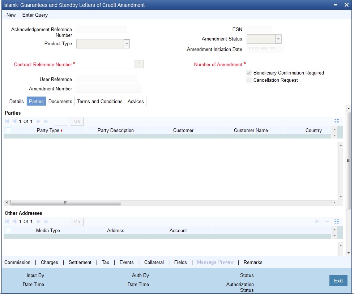Click the Parties horizontal scrollbar thumb

tap(66, 203)
